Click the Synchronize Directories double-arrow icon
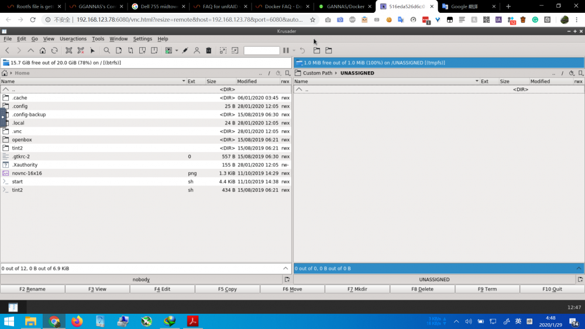 tap(130, 50)
